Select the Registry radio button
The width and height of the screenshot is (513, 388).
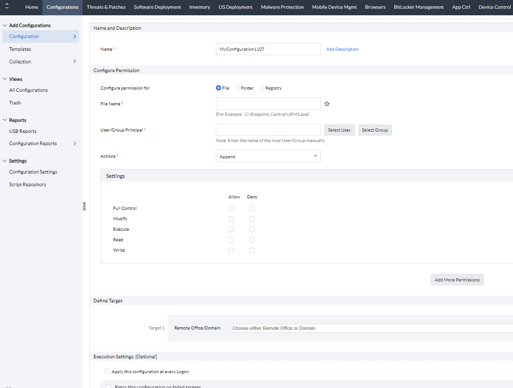click(x=262, y=88)
